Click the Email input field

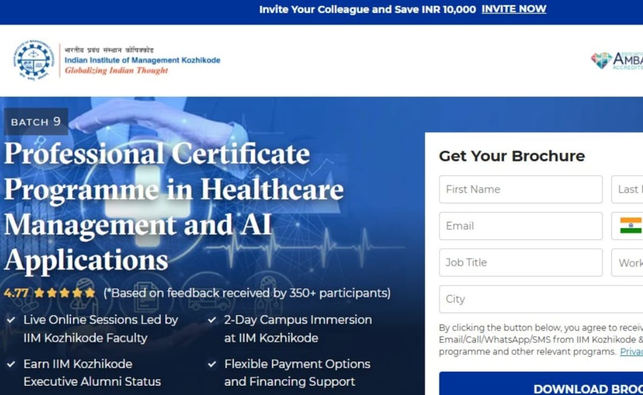coord(520,226)
